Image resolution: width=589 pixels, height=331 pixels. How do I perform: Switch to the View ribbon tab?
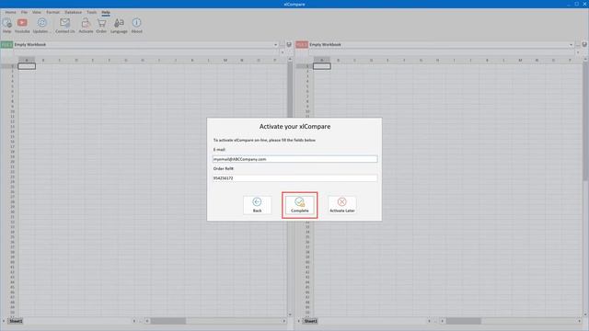pos(37,12)
